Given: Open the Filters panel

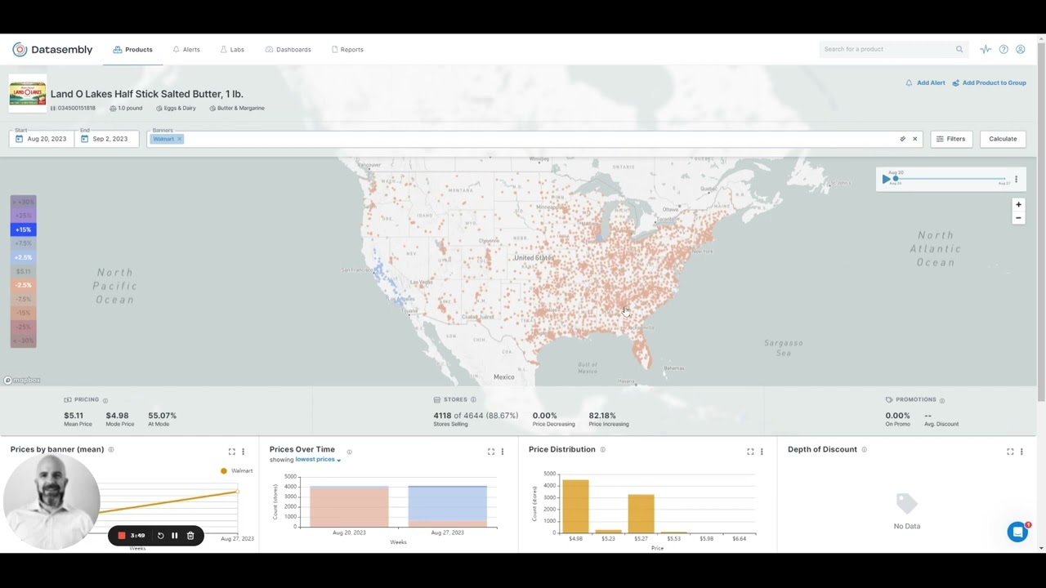Looking at the screenshot, I should (950, 139).
